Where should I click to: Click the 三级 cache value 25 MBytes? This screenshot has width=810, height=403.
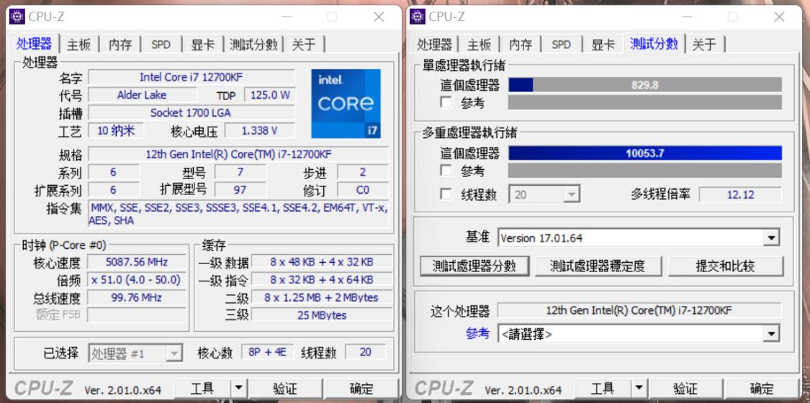click(322, 314)
